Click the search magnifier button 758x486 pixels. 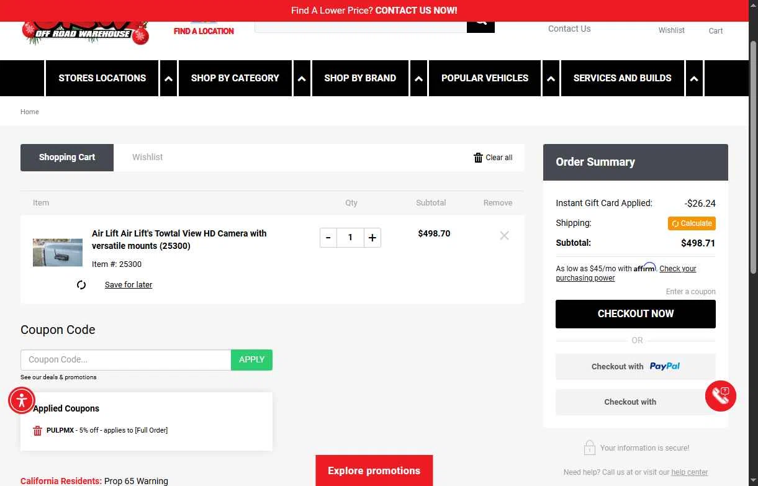click(481, 27)
